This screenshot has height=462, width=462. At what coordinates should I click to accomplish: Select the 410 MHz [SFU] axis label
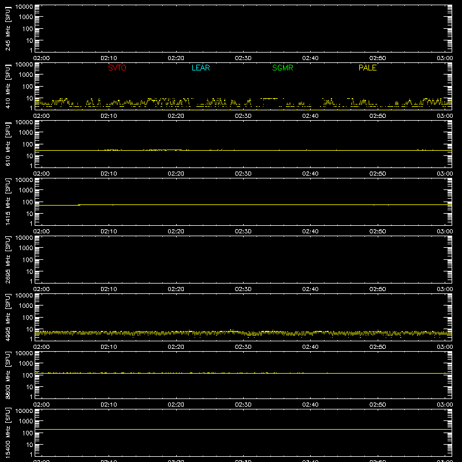click(8, 86)
